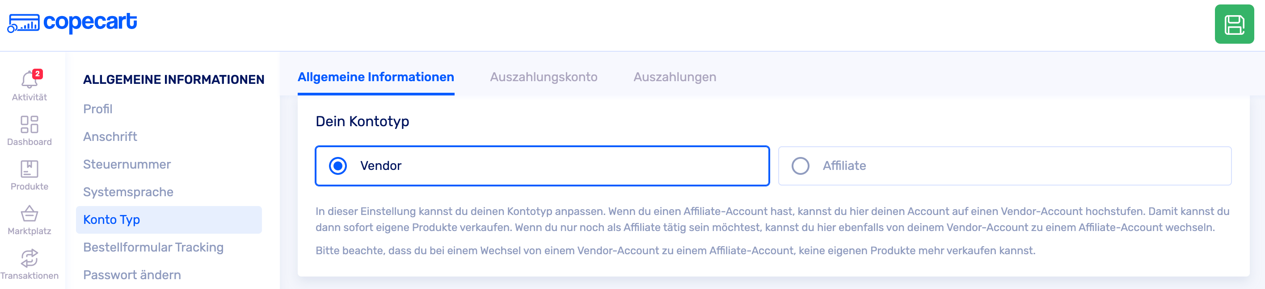
Task: Select the Affiliate radio button
Action: pyautogui.click(x=801, y=166)
